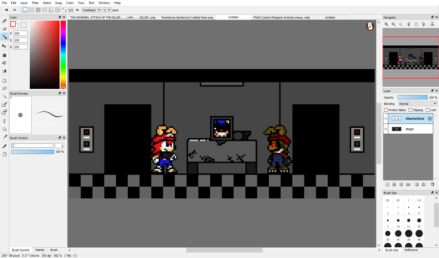Screen dimensions: 439x258
Task: Select the rectangular Select tool
Action: coord(4,80)
